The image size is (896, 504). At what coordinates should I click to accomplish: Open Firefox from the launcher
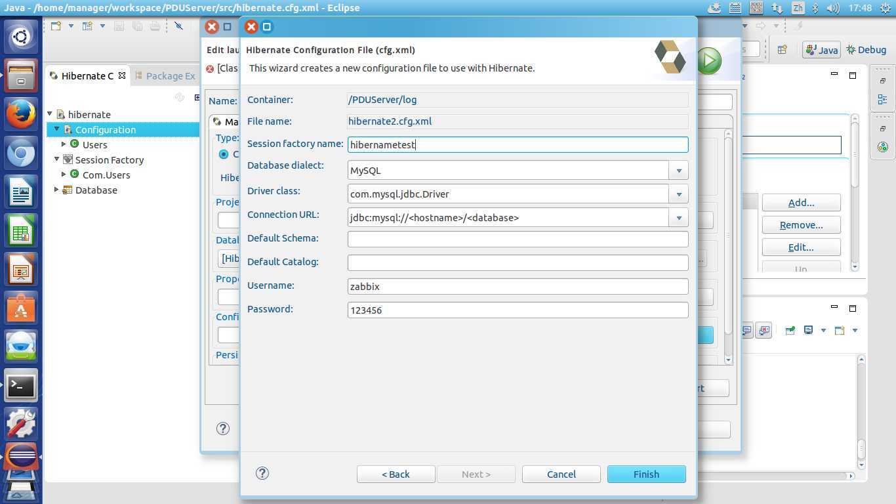click(21, 114)
